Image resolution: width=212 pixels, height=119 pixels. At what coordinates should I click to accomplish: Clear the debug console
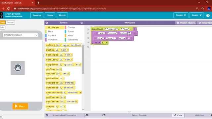tap(178, 115)
